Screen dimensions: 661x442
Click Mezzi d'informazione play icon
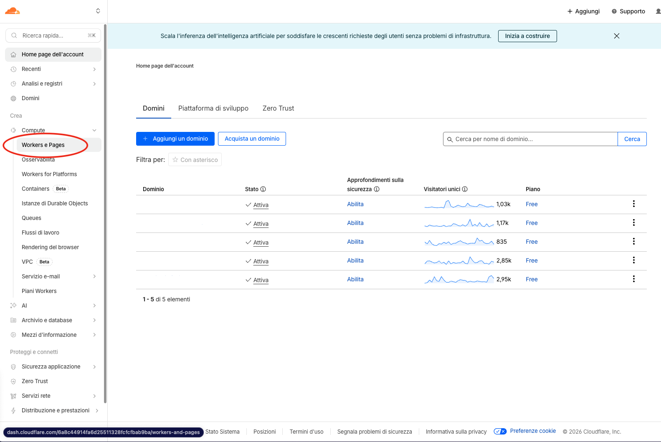(13, 335)
